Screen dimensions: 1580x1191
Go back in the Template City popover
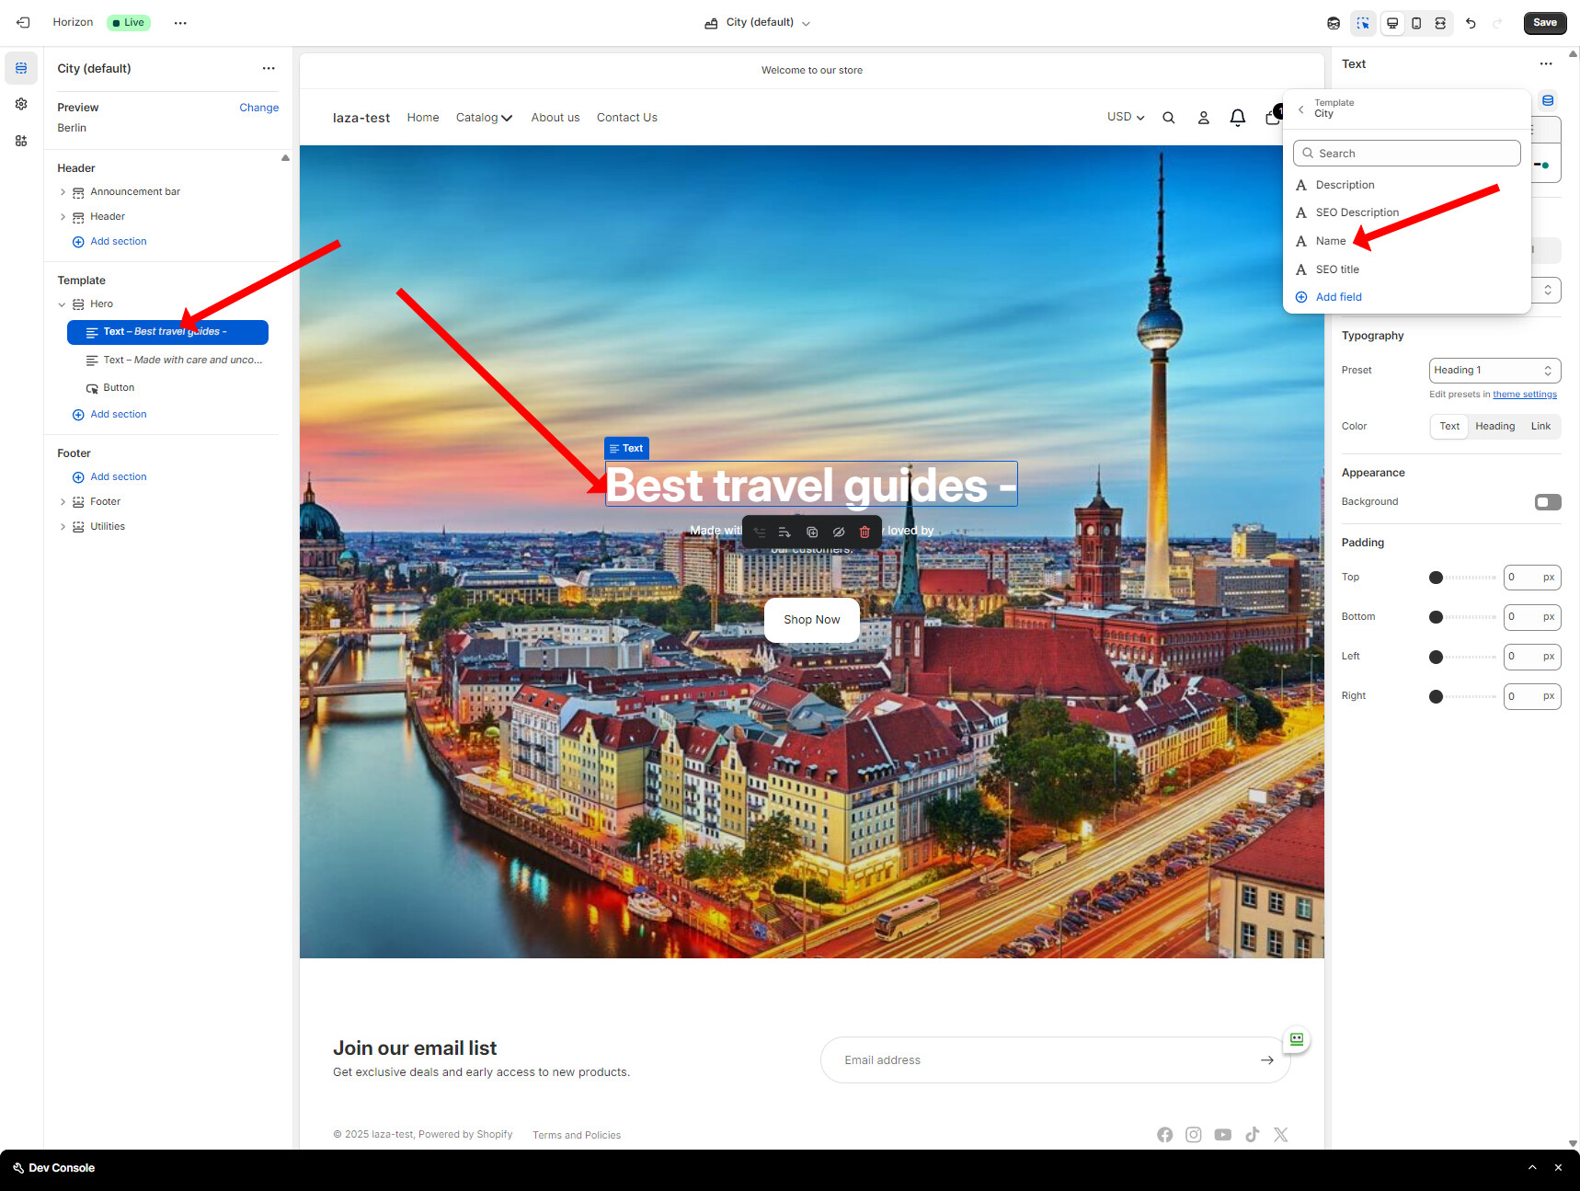point(1300,109)
